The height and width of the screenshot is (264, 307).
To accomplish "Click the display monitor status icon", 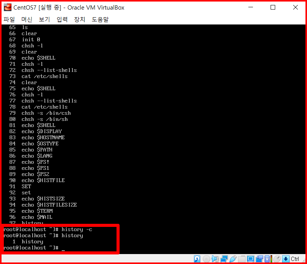I will click(250, 259).
